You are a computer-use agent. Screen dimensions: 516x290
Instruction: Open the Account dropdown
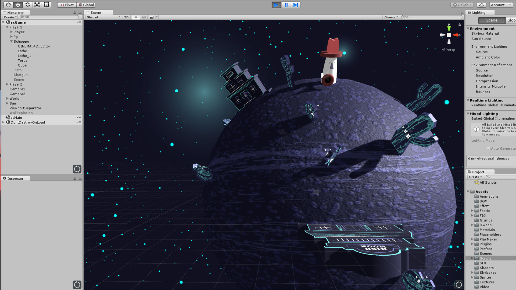[x=501, y=5]
